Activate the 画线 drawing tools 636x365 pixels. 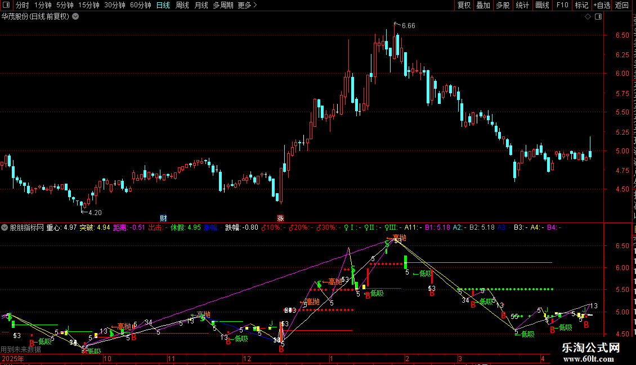[x=543, y=5]
